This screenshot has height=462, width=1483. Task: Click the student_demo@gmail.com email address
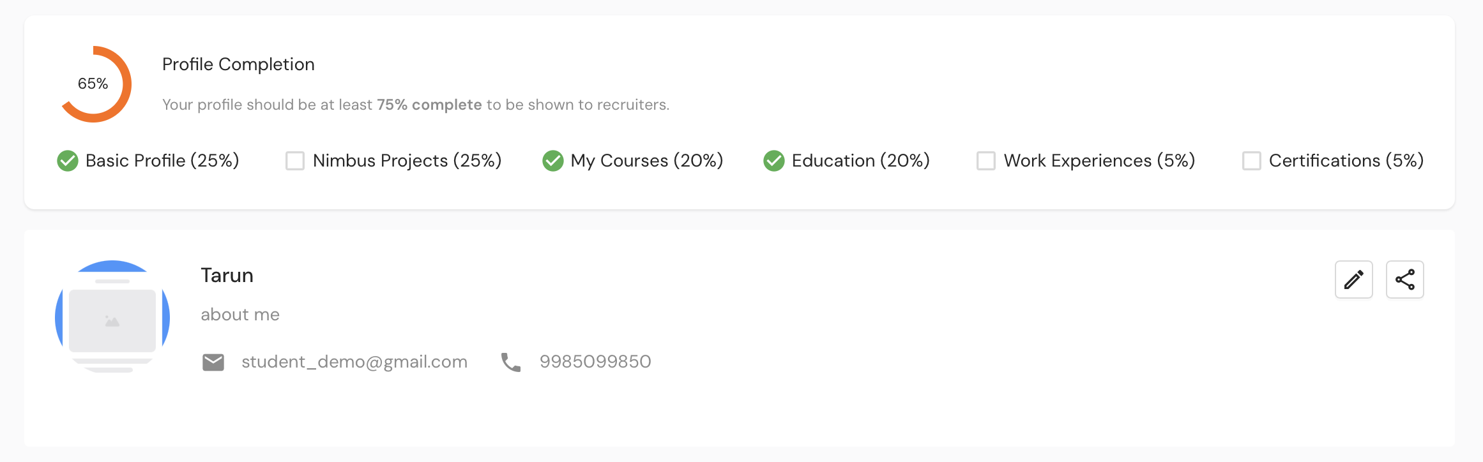coord(354,362)
